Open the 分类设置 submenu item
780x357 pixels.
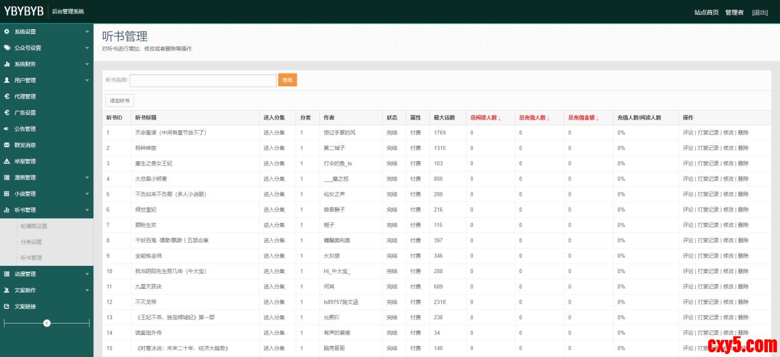pyautogui.click(x=31, y=242)
